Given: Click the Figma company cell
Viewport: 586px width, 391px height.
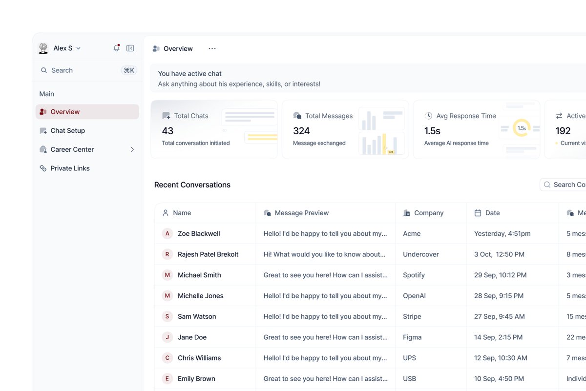Looking at the screenshot, I should click(x=431, y=337).
